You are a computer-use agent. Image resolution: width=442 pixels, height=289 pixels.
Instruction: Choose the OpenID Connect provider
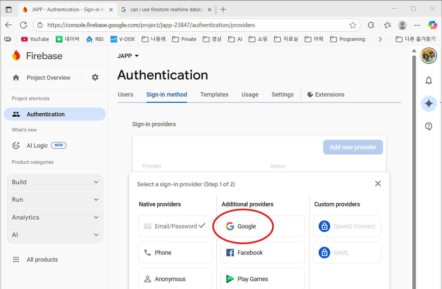click(347, 226)
